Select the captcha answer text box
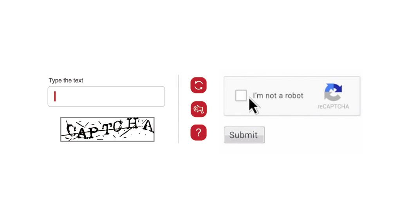Viewport: 401px width, 200px height. click(x=106, y=96)
